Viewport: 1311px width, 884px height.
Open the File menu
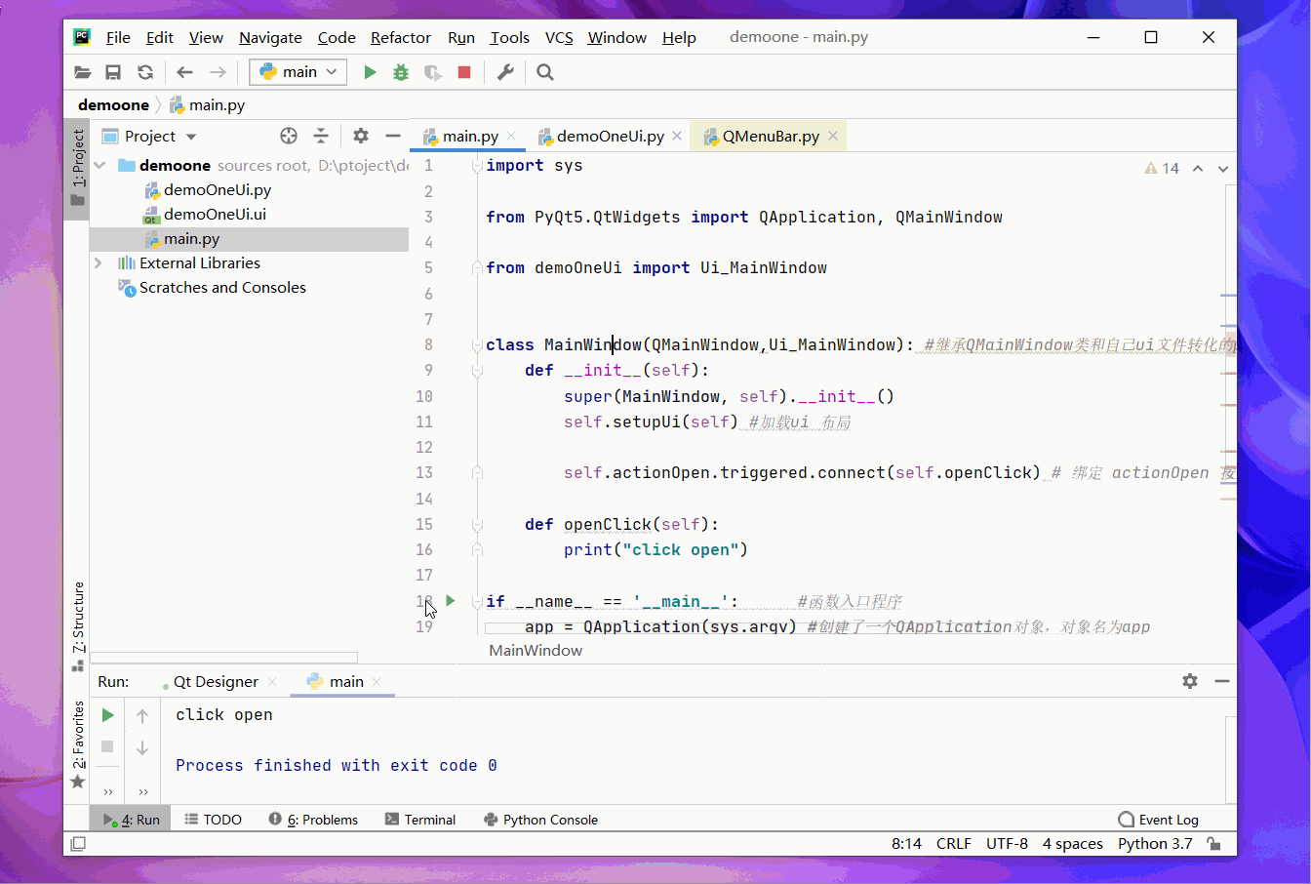pos(118,37)
